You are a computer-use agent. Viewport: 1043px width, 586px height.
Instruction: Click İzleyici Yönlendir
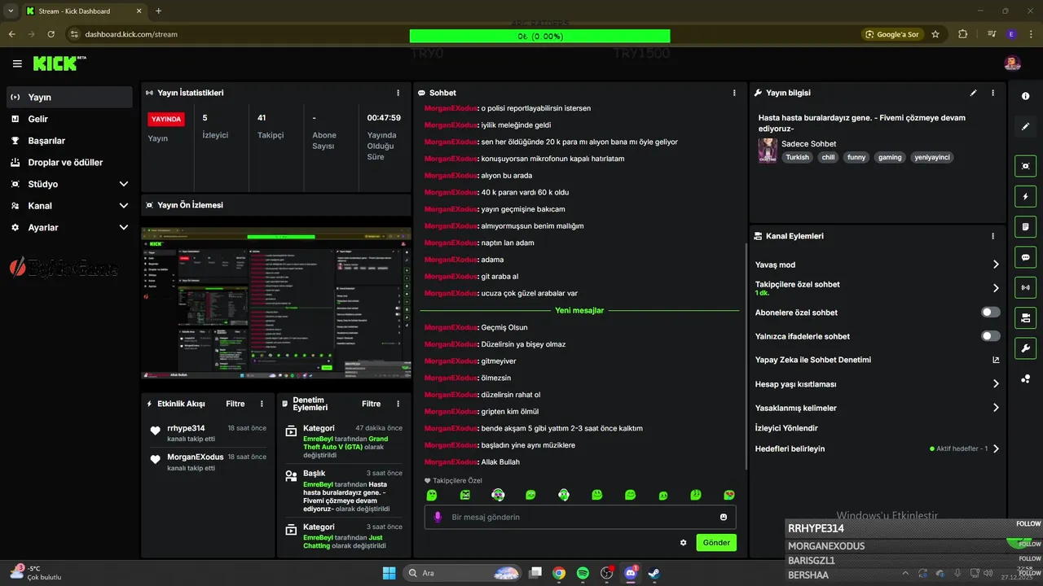coord(786,428)
